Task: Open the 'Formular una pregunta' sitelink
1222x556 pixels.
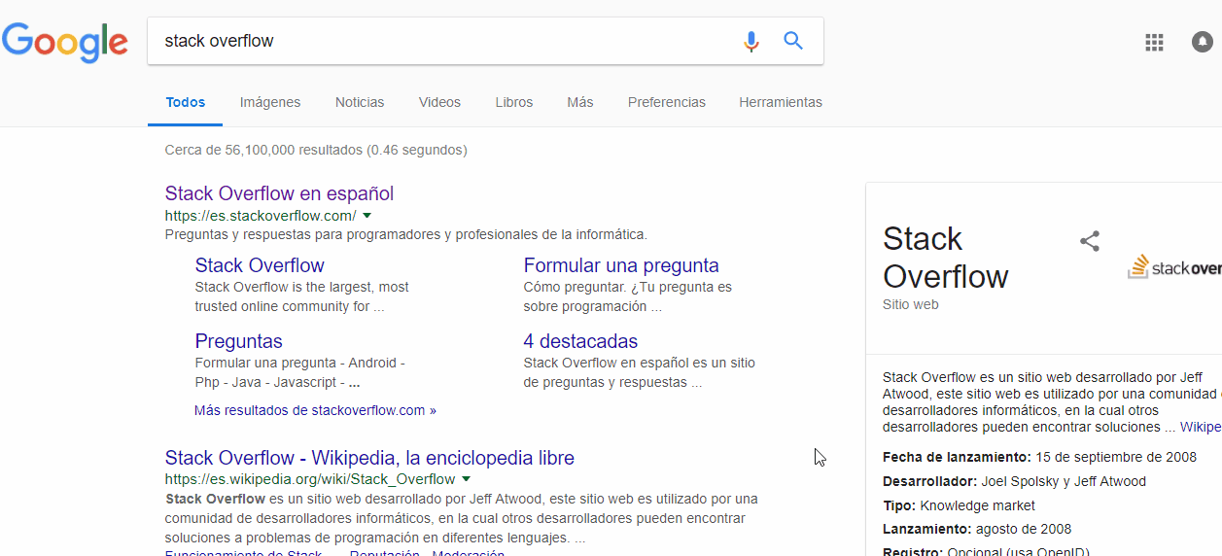Action: (x=621, y=265)
